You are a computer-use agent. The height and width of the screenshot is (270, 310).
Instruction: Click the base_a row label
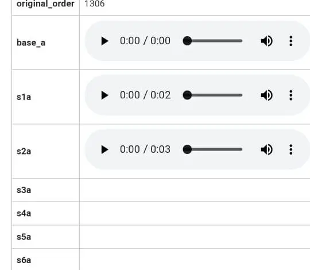pyautogui.click(x=31, y=43)
